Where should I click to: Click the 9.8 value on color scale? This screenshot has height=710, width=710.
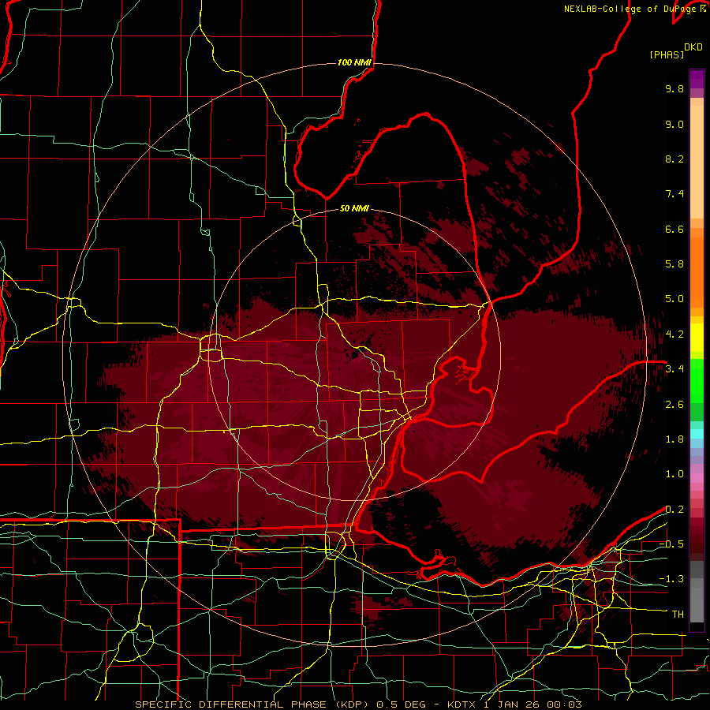point(674,88)
